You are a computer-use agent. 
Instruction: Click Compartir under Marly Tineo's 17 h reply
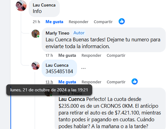pyautogui.click(x=116, y=55)
